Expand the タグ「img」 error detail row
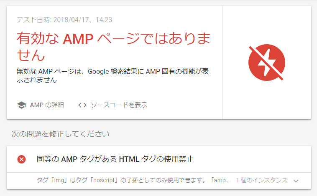Image resolution: width=317 pixels, height=196 pixels. tap(133, 181)
